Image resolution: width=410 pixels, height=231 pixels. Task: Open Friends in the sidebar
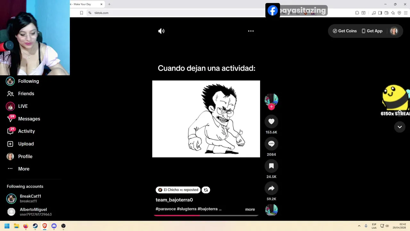pos(26,94)
